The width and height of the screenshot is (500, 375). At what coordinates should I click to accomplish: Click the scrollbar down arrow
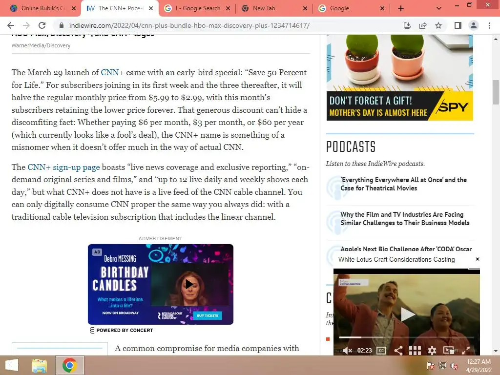pos(496,352)
